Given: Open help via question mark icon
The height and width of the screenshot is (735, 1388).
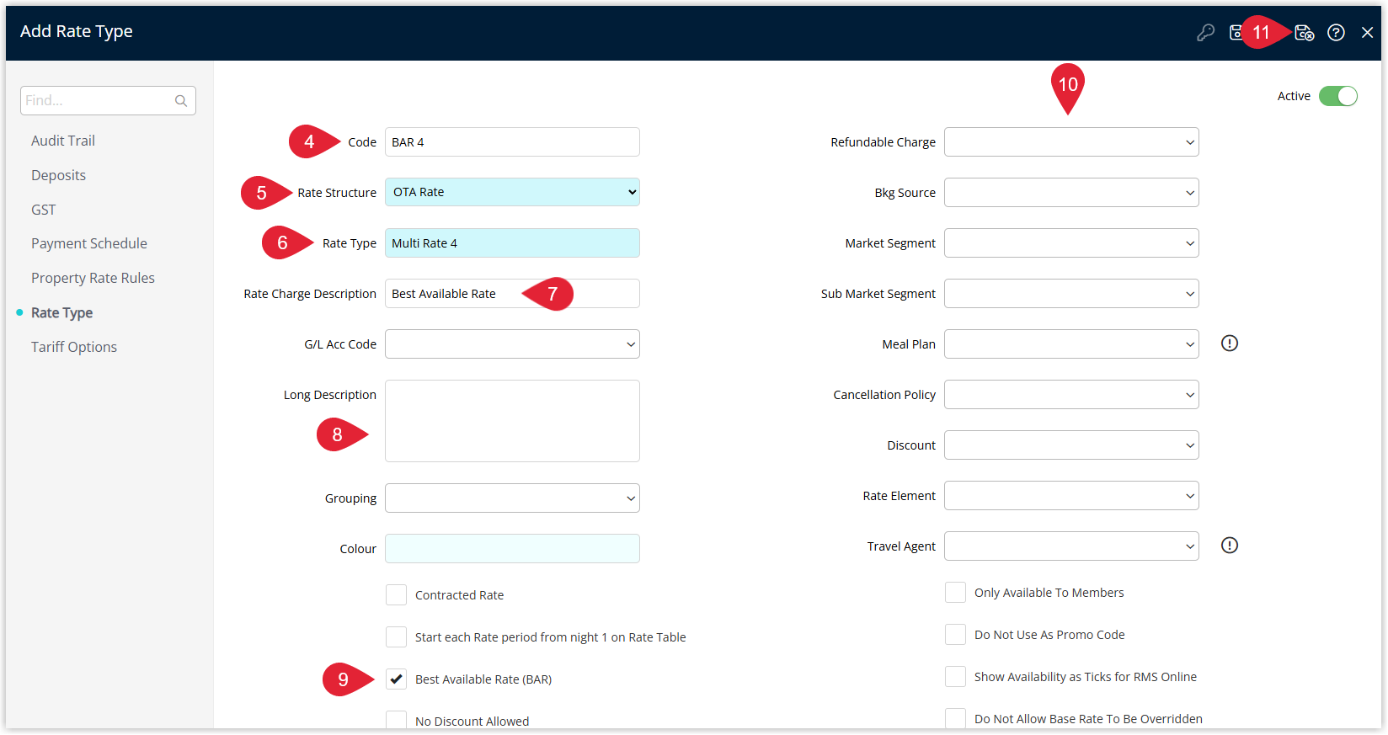Looking at the screenshot, I should point(1336,33).
